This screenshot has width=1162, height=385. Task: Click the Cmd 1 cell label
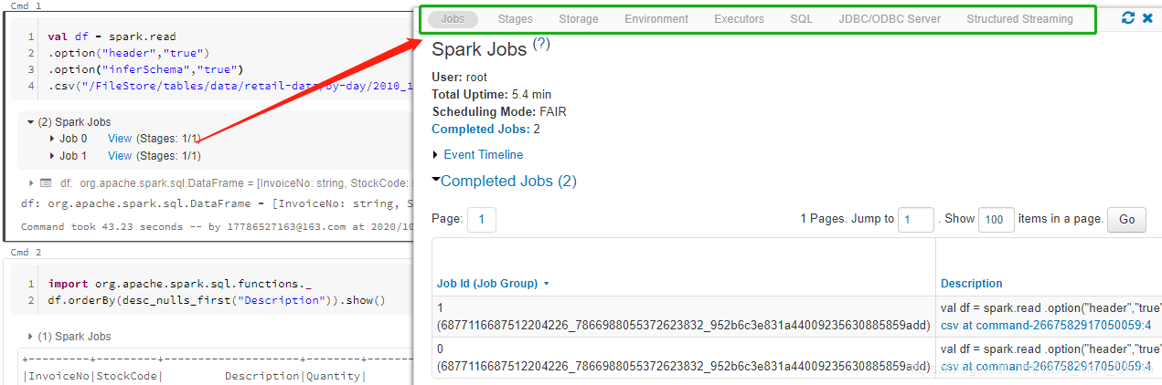tap(26, 5)
